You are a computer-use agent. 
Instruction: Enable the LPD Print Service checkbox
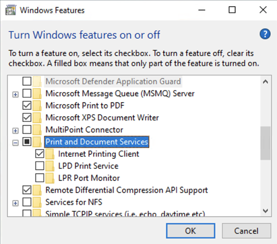click(x=40, y=166)
